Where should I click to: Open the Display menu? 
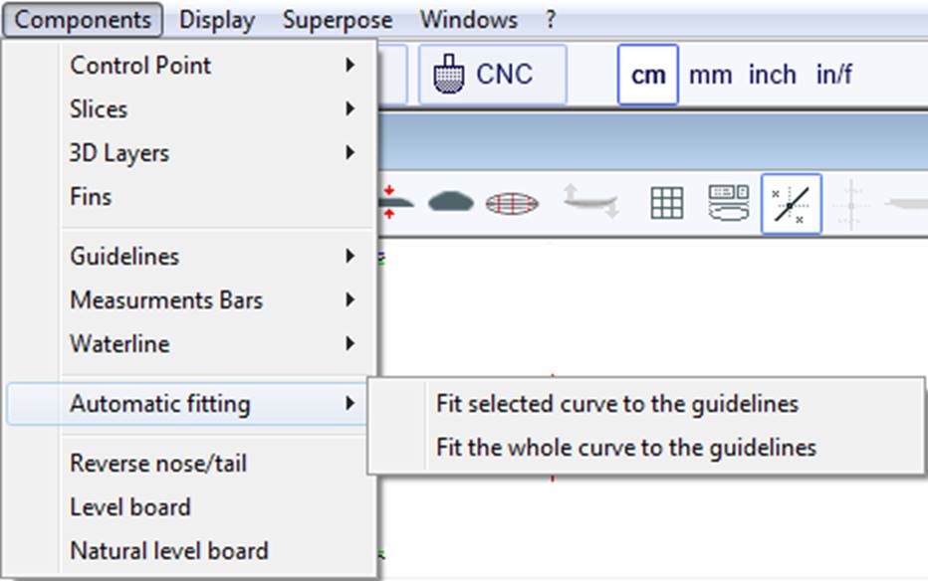click(217, 20)
